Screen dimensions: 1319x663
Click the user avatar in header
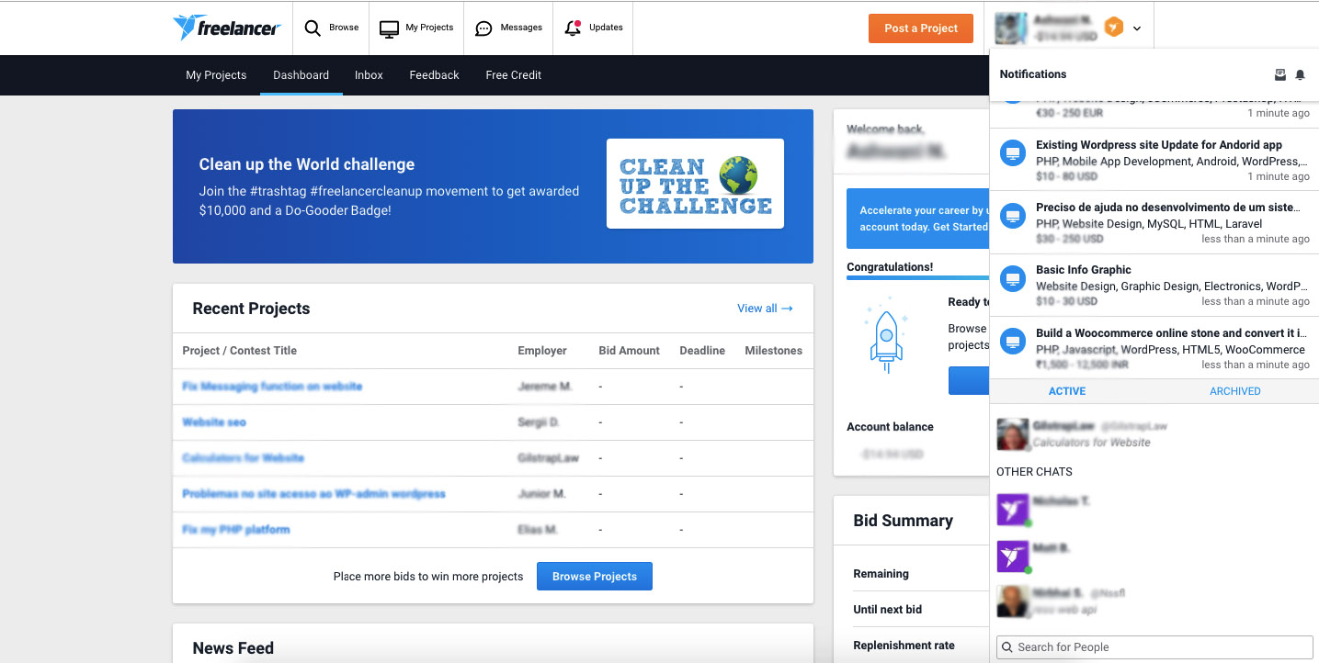[1011, 28]
